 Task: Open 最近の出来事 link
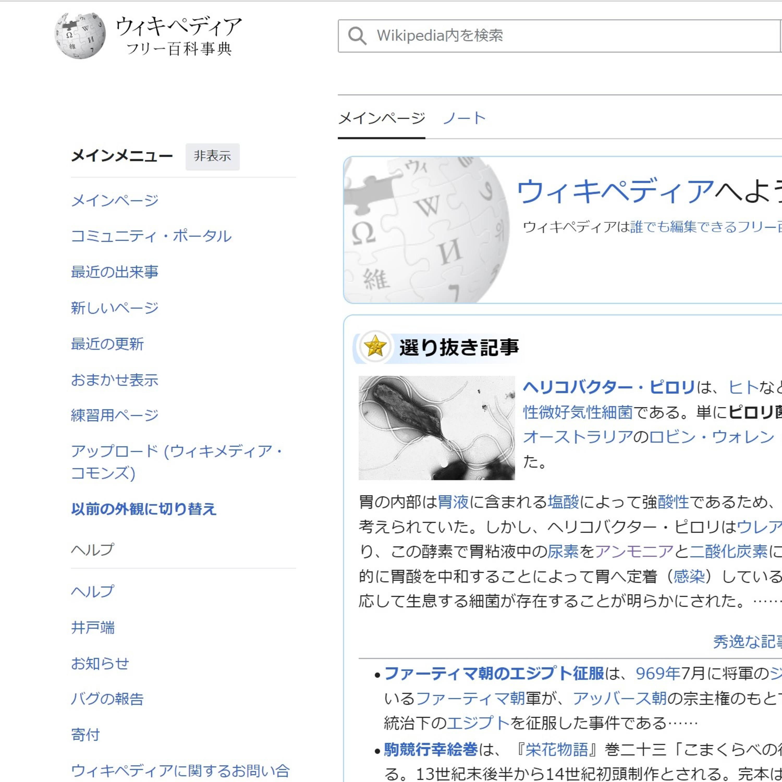click(114, 272)
